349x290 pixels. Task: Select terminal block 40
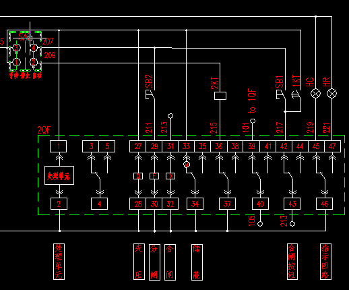(x=260, y=204)
